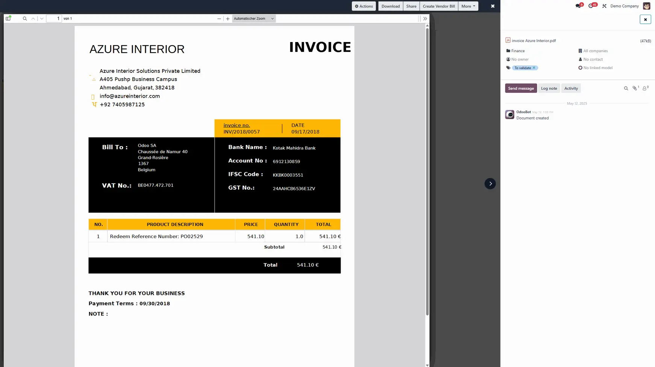Image resolution: width=655 pixels, height=367 pixels.
Task: Click the date 09/17/2018
Action: coord(305,132)
